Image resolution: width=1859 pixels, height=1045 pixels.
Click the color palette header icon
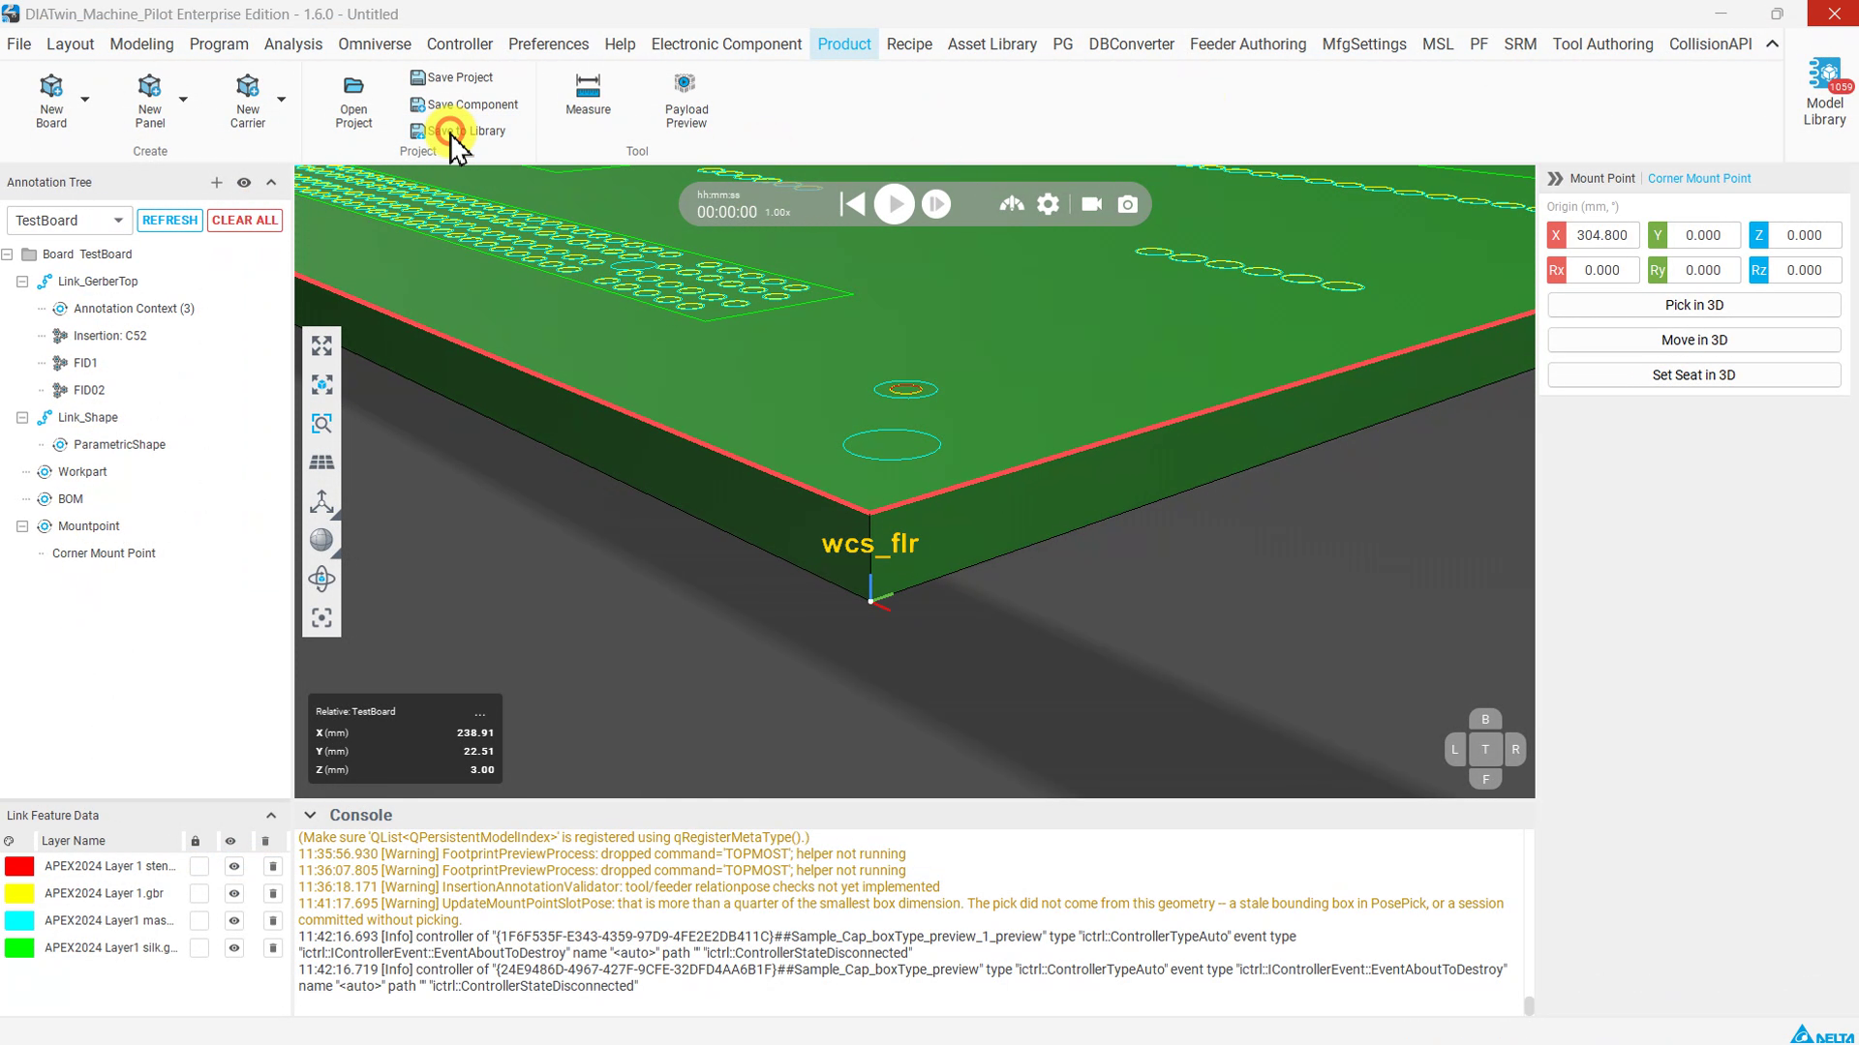pos(9,841)
